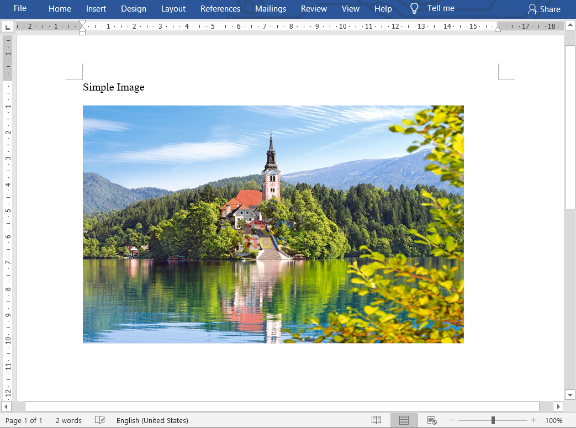The image size is (576, 428).
Task: Switch to Web Layout view icon
Action: click(431, 420)
